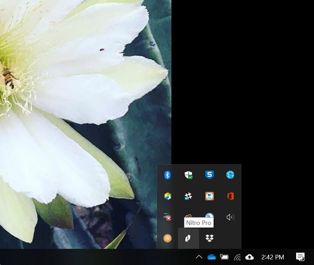Screen dimensions: 314x265
Task: Click the OneDrive cloud icon in taskbar
Action: click(x=212, y=257)
